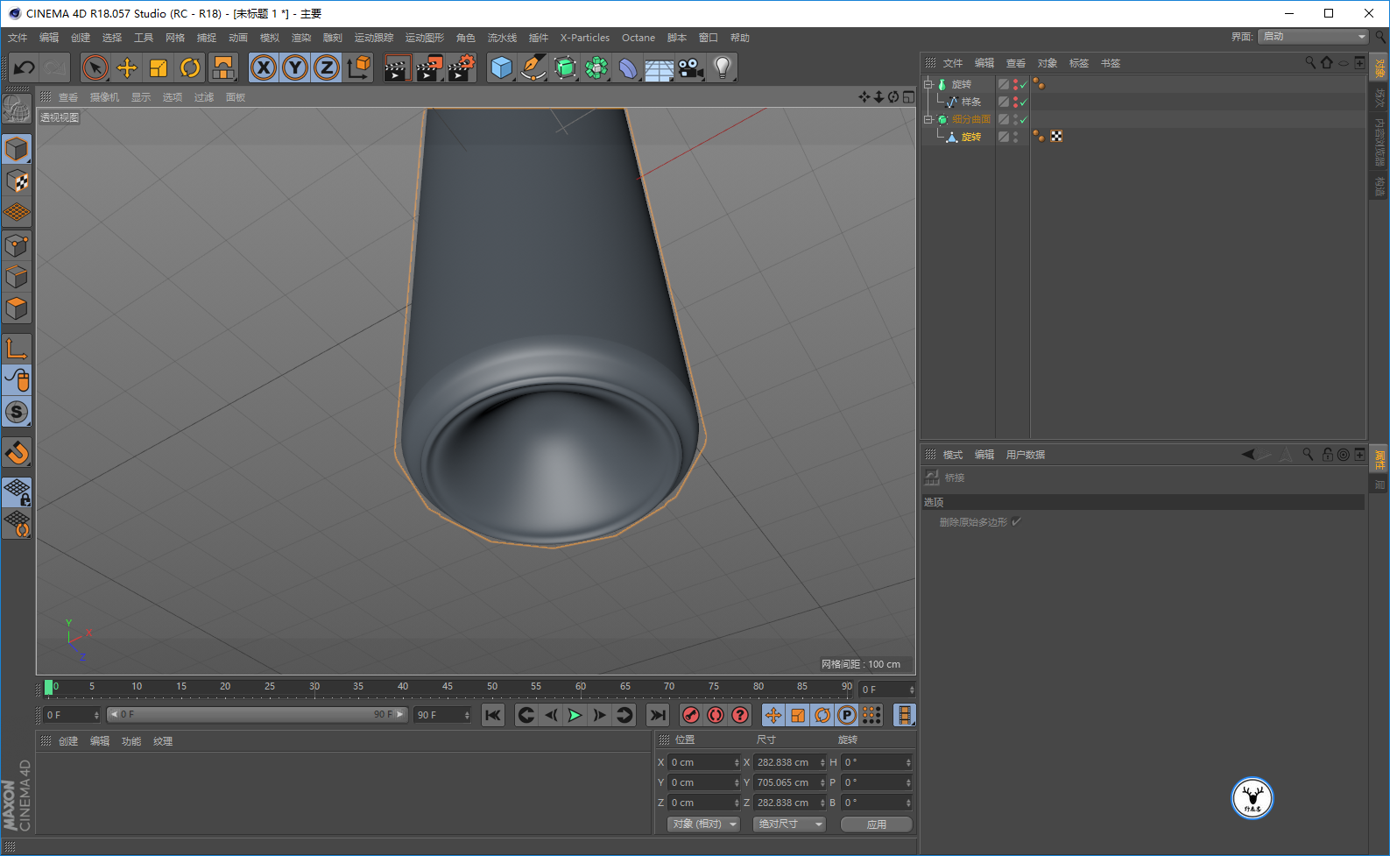Open the 运动图形 menu
This screenshot has width=1390, height=856.
click(424, 38)
